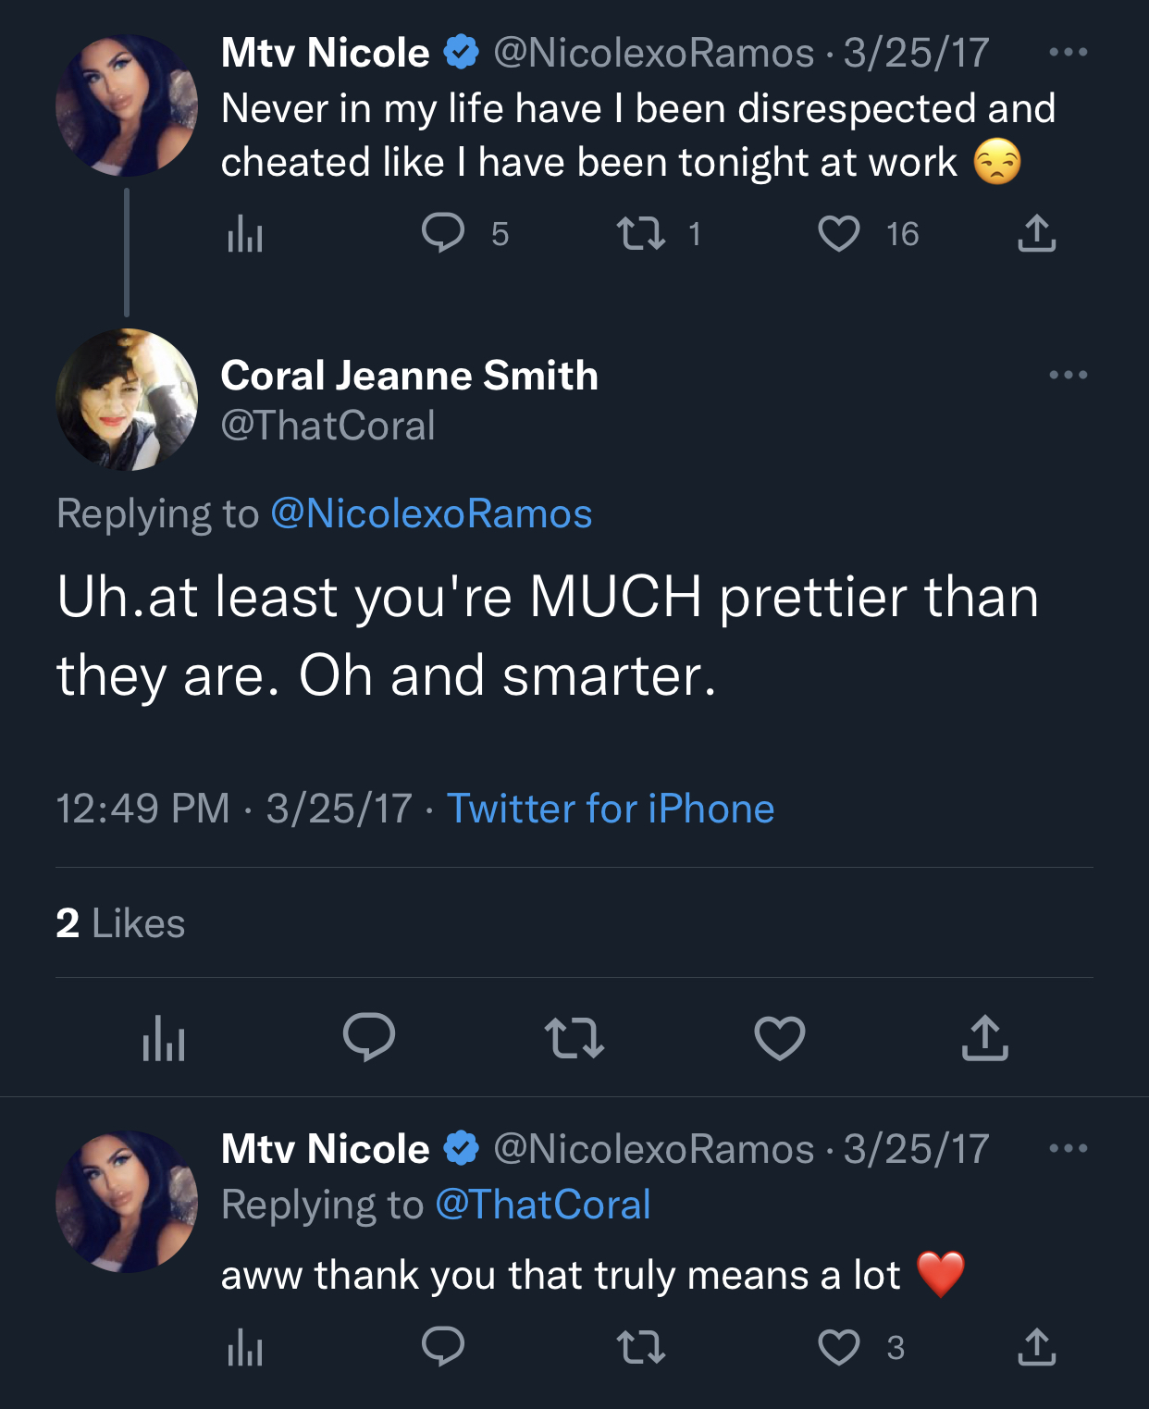The image size is (1149, 1409).
Task: Retweet Coral Jeanne Smith's tweet
Action: click(574, 1037)
